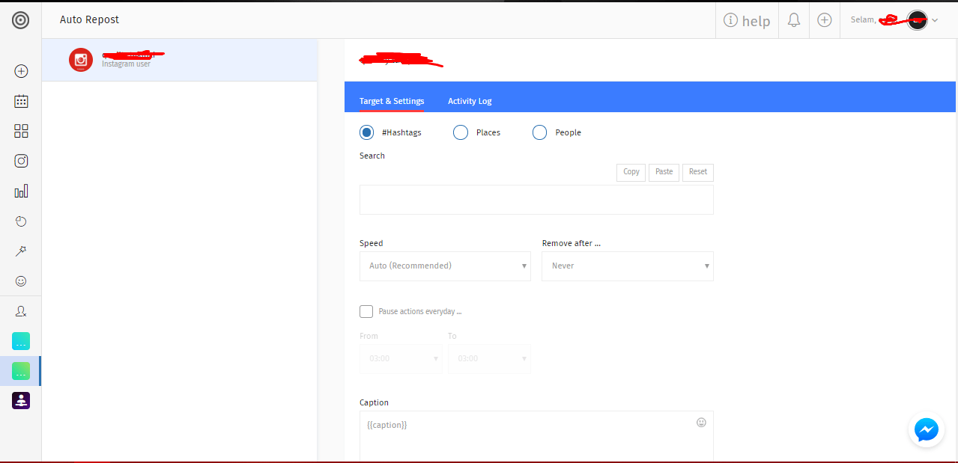
Task: Click the profile avatar in top bar
Action: [917, 20]
